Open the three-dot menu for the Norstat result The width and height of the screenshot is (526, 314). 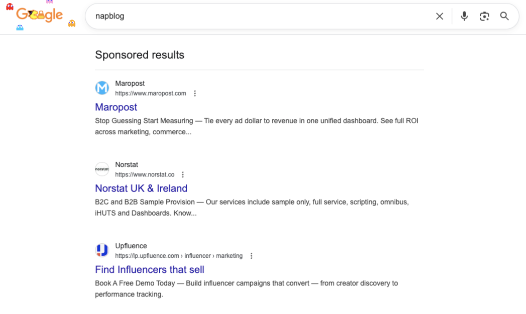tap(183, 174)
